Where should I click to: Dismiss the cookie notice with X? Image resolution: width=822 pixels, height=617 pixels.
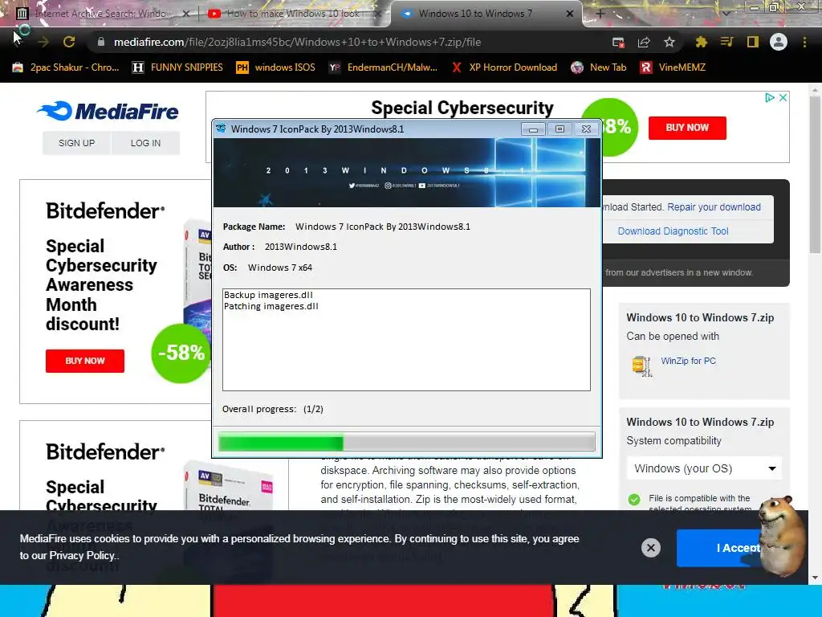[650, 548]
